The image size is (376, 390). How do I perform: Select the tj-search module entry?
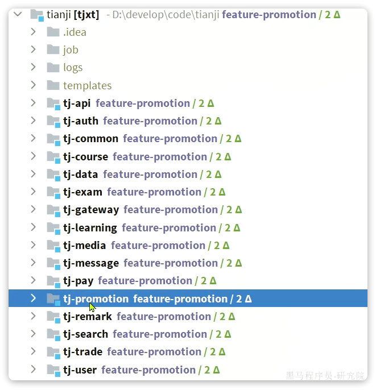(x=188, y=334)
